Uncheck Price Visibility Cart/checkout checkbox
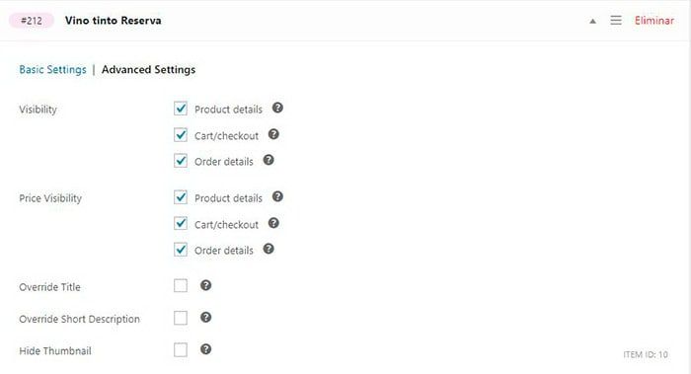 click(x=181, y=224)
